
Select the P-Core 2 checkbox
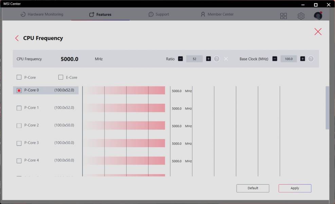(x=19, y=125)
